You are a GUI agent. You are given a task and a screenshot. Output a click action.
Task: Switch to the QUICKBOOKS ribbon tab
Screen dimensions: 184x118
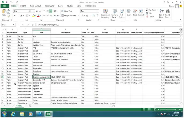91,6
